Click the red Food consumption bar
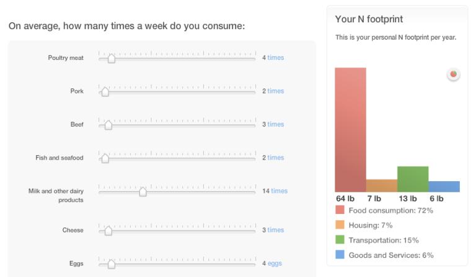 (x=350, y=130)
